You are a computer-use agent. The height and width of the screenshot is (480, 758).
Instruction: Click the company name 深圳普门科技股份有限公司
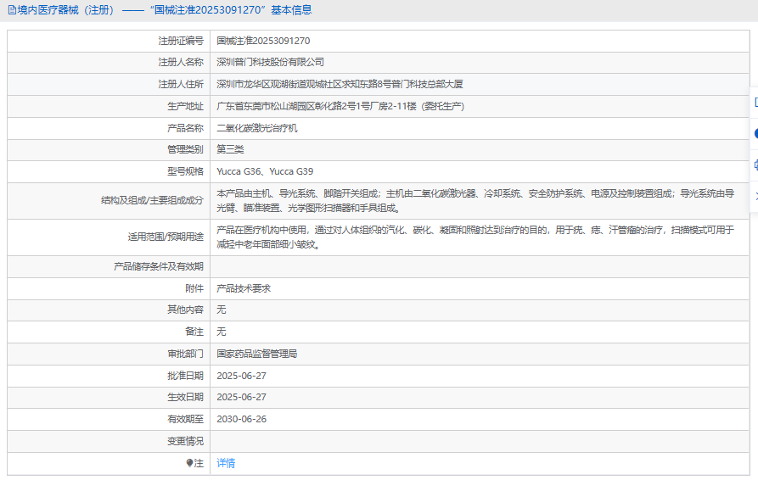coord(270,62)
